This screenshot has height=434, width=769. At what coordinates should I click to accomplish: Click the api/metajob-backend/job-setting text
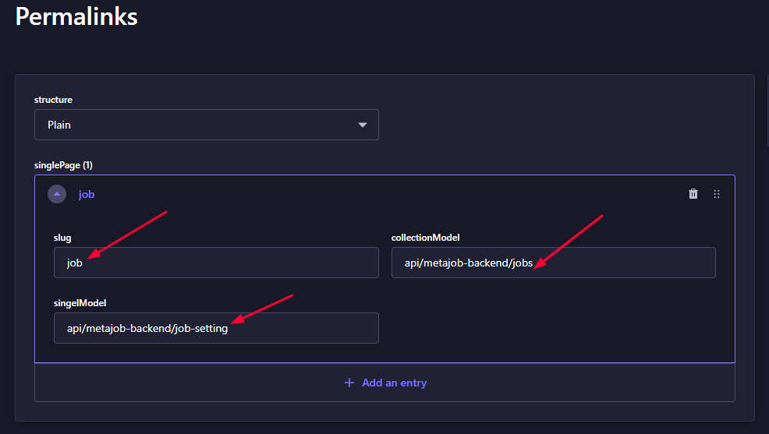[x=147, y=328]
